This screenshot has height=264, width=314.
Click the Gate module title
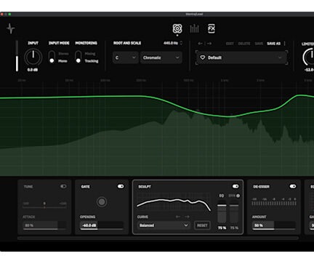click(85, 187)
